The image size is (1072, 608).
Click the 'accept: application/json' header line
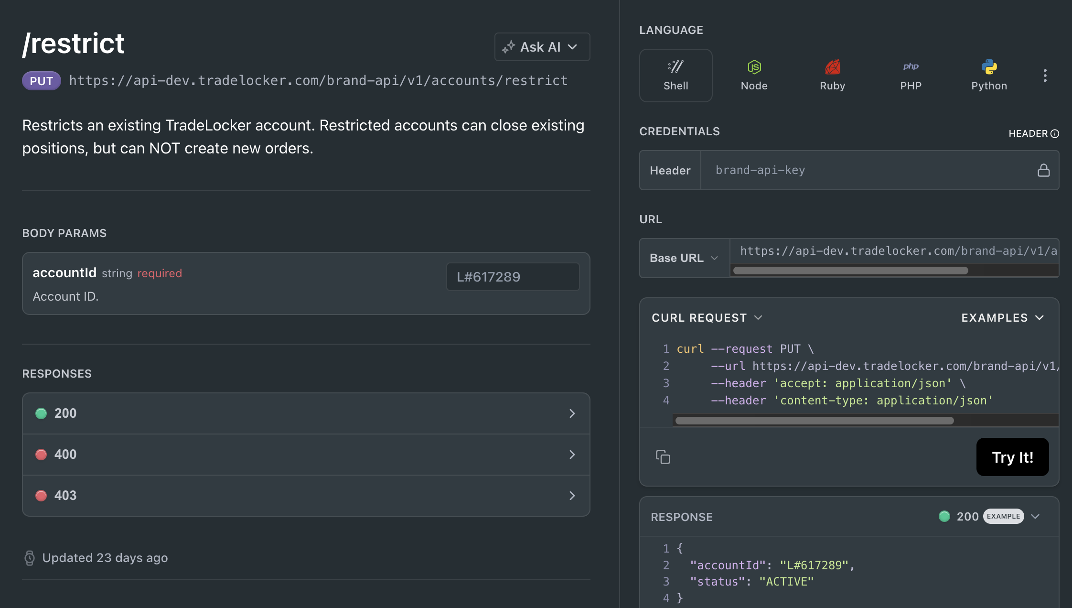[x=838, y=383]
